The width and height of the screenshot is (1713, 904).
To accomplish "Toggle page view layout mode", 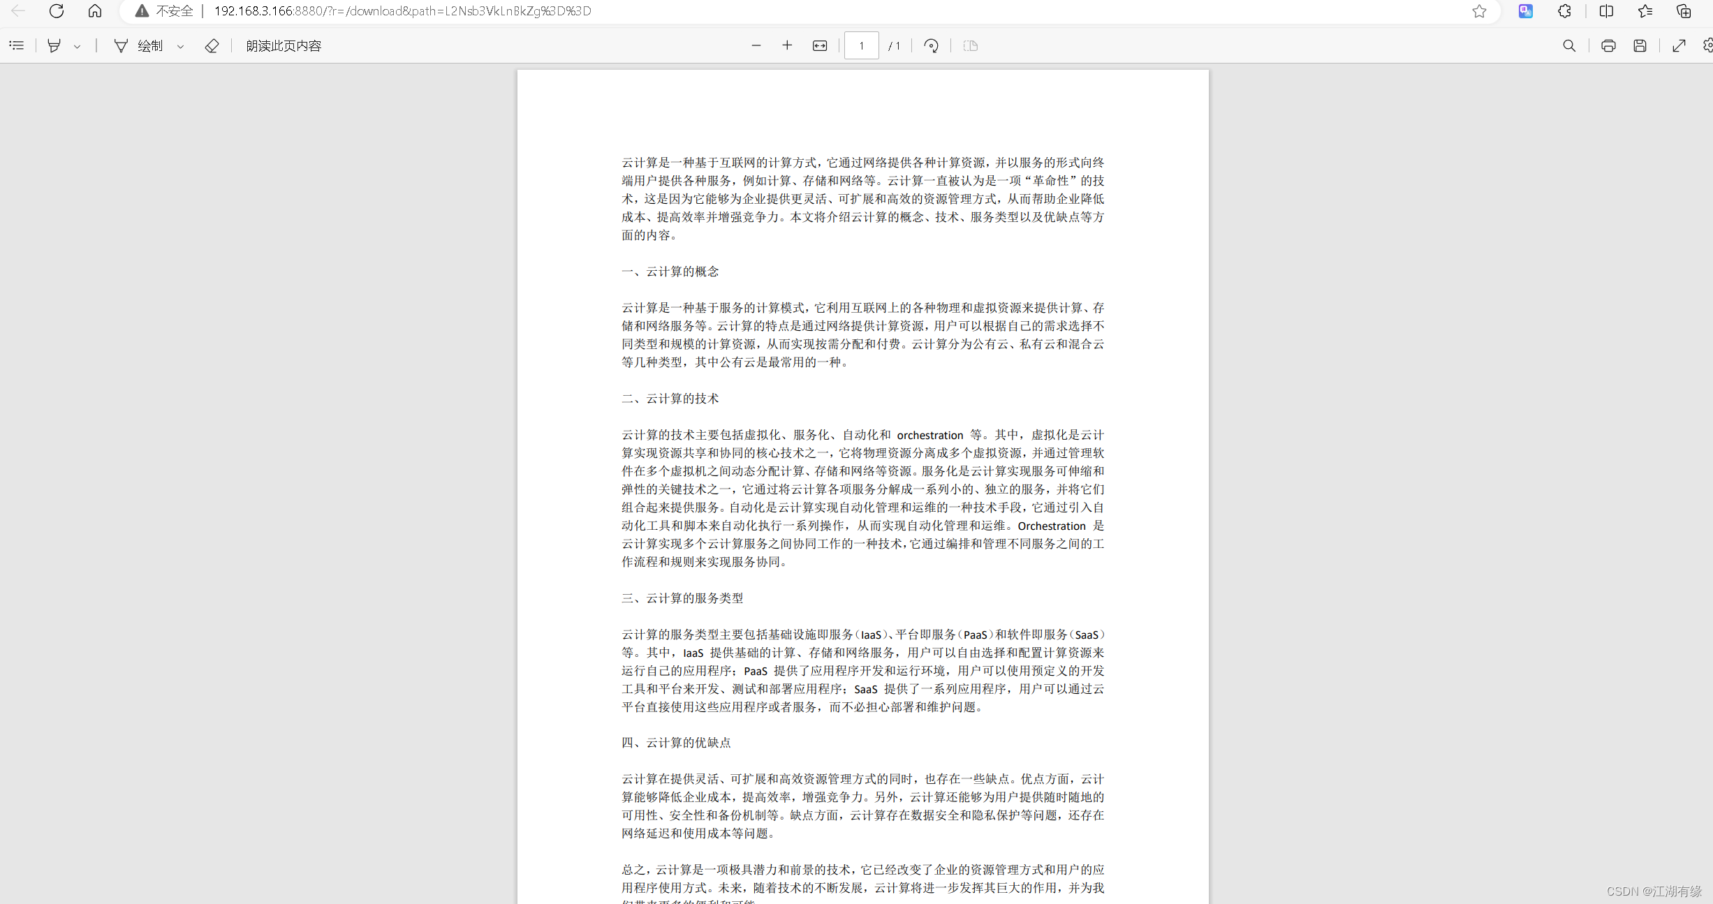I will [x=970, y=45].
